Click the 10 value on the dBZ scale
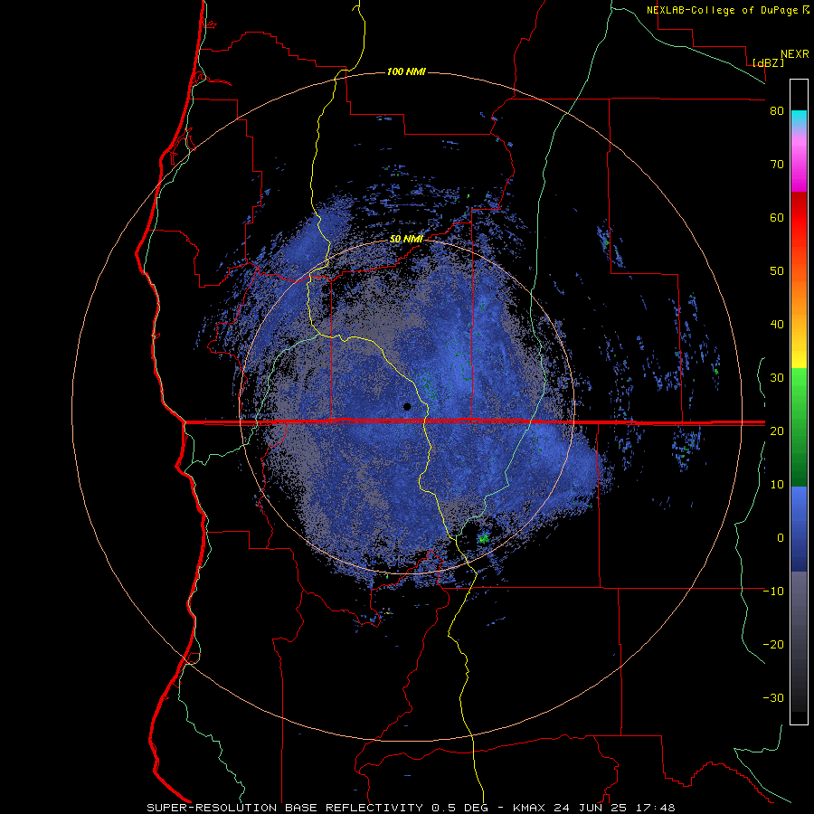The width and height of the screenshot is (814, 814). (777, 485)
